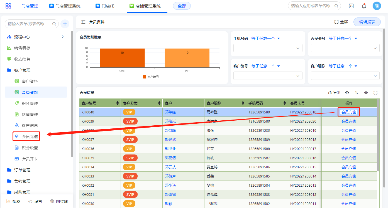Click the orange VIP bar in chart

click(187, 58)
